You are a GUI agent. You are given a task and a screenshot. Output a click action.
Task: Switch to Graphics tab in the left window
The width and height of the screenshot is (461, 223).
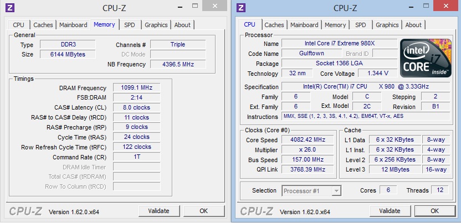156,25
